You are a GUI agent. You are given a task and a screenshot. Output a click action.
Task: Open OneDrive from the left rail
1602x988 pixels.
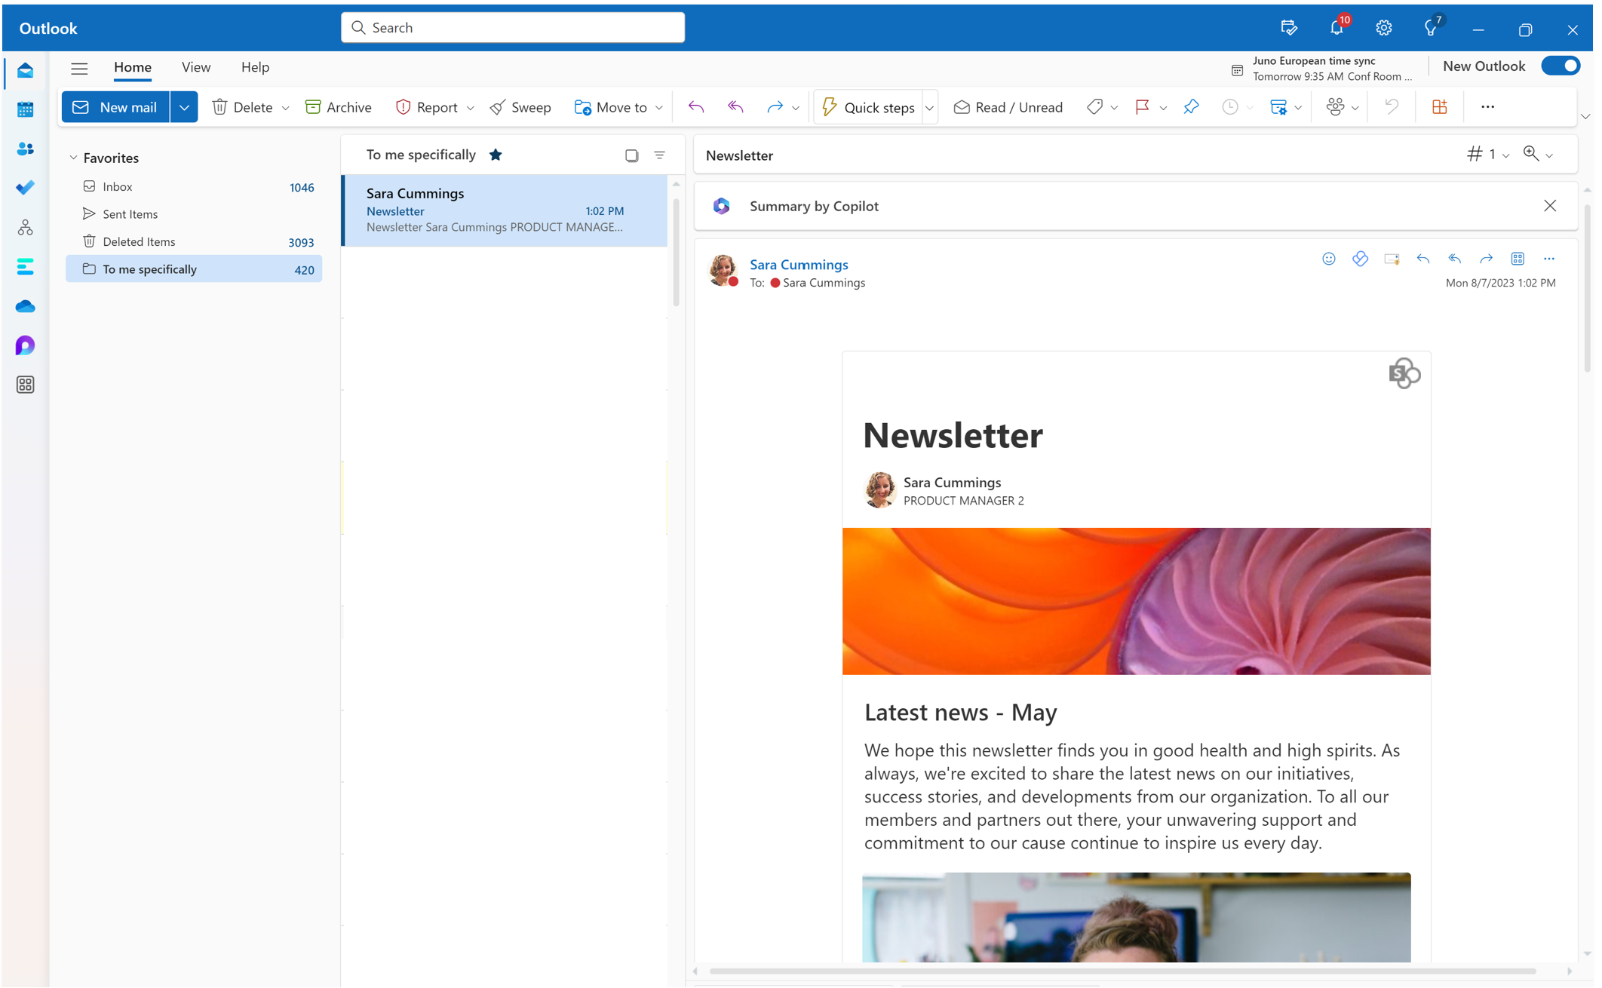click(25, 306)
